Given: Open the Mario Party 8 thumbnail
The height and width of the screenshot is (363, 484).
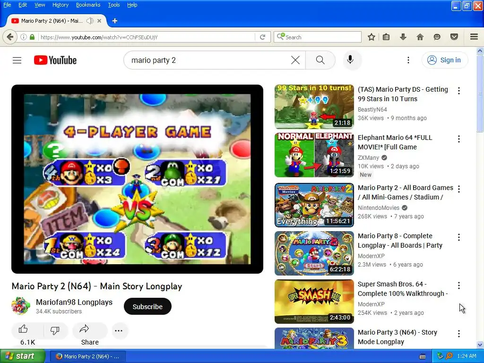Looking at the screenshot, I should 314,253.
